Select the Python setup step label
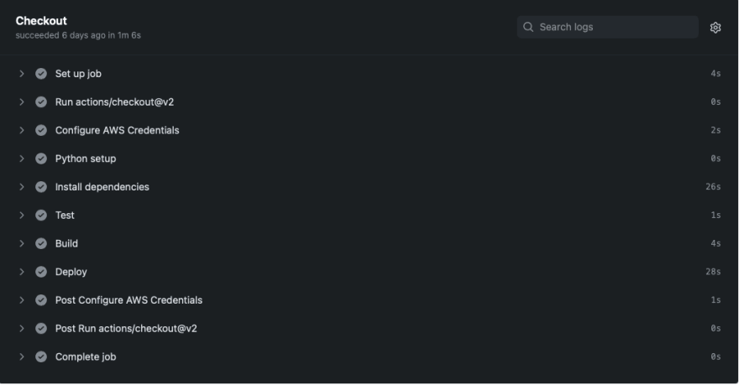This screenshot has height=385, width=739. (x=86, y=159)
